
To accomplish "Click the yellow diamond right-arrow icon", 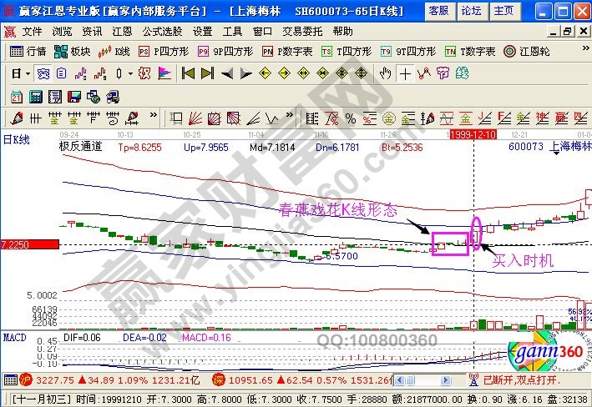I will point(284,73).
